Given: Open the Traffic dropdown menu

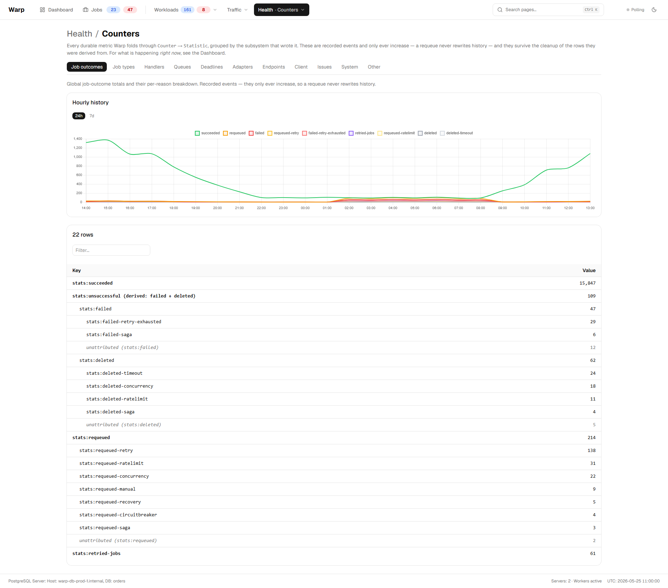Looking at the screenshot, I should (x=237, y=10).
